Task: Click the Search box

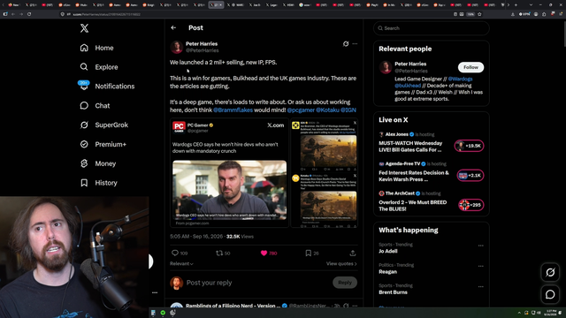Action: coord(432,28)
